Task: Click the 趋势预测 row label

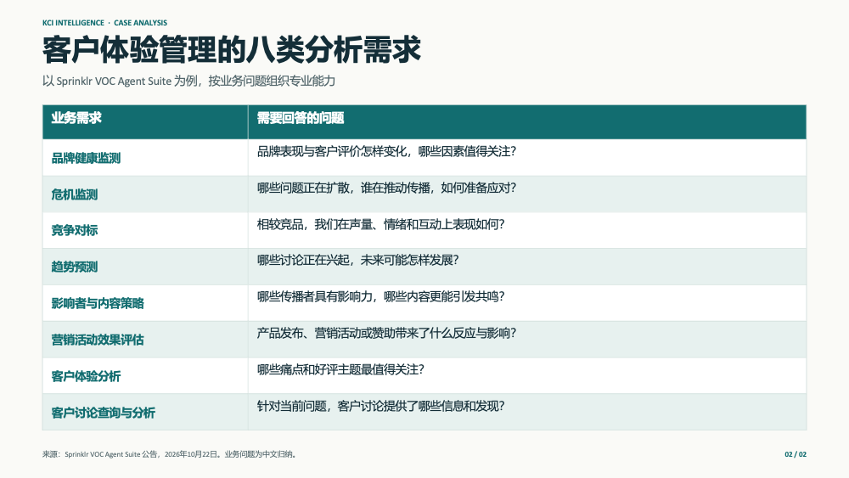Action: coord(74,267)
